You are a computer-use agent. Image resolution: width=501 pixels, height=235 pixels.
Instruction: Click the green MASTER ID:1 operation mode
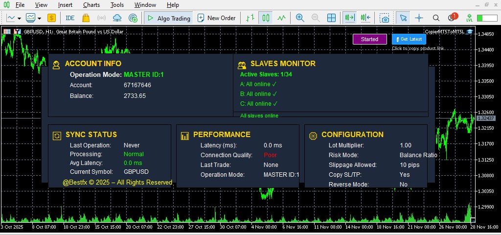144,74
